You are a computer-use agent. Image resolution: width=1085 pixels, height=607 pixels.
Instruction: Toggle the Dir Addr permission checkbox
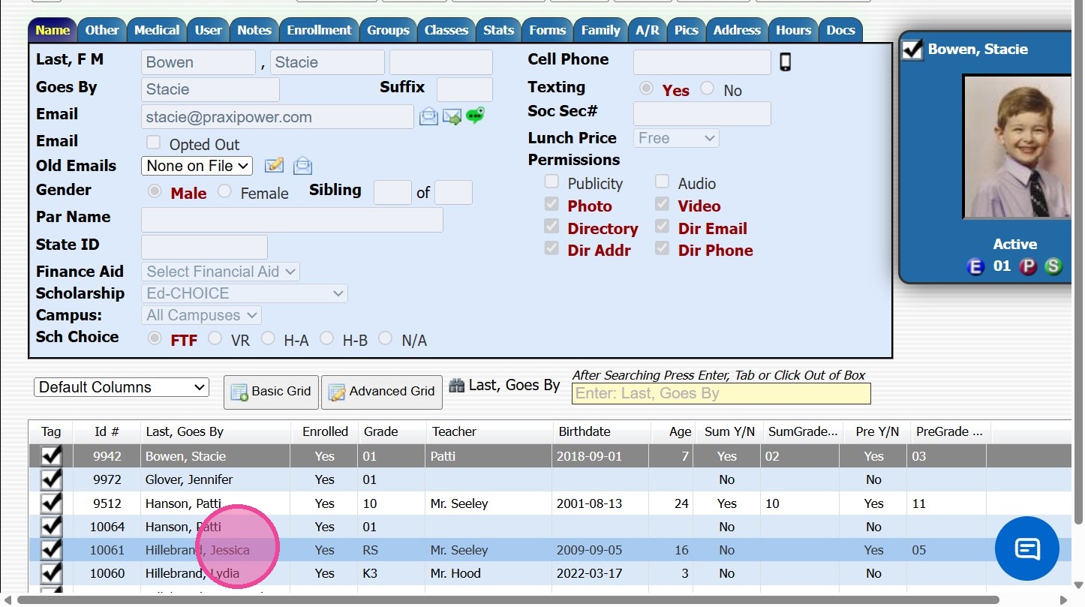coord(552,248)
